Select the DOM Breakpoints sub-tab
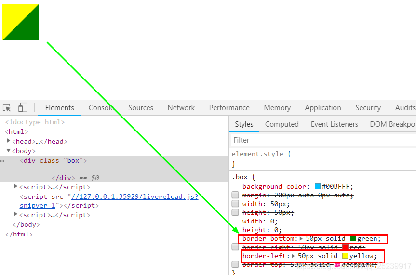 [x=393, y=124]
